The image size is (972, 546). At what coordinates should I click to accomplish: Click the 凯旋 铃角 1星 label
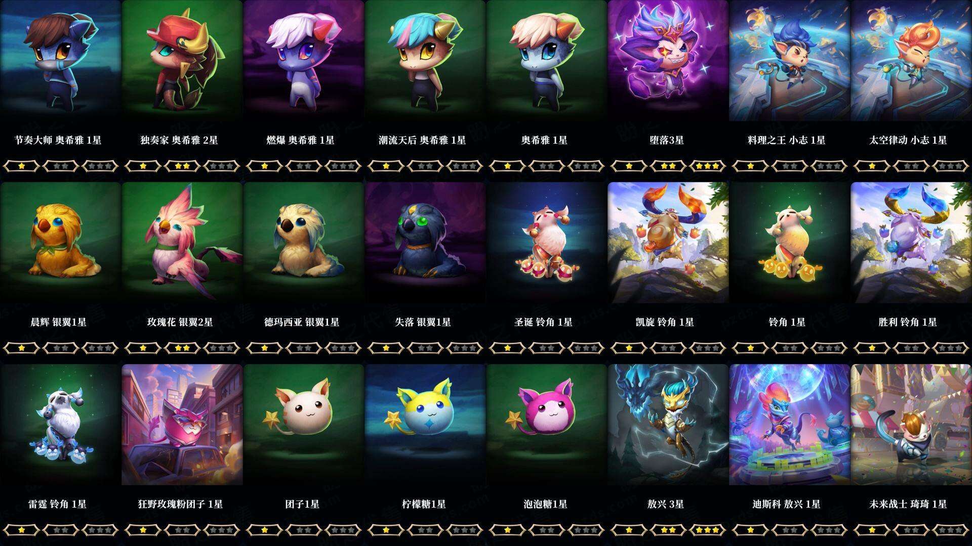coord(665,322)
